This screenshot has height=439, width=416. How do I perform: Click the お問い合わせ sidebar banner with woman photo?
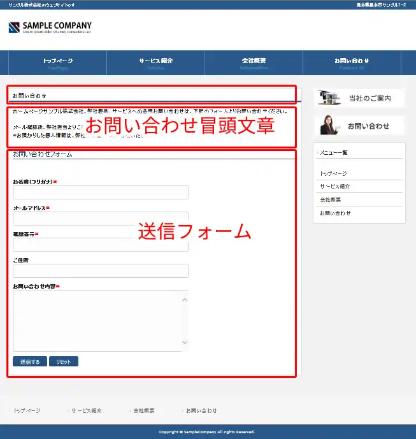click(360, 126)
